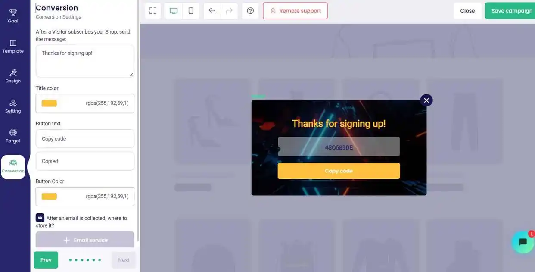
Task: Open the Design step in sidebar
Action: [x=13, y=76]
